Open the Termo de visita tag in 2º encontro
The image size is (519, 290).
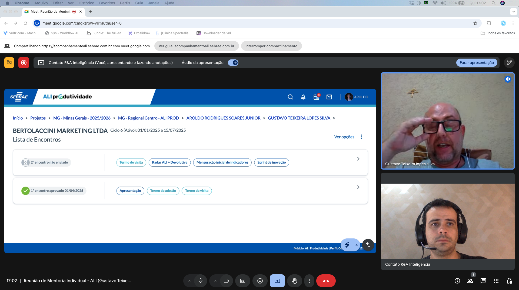131,162
